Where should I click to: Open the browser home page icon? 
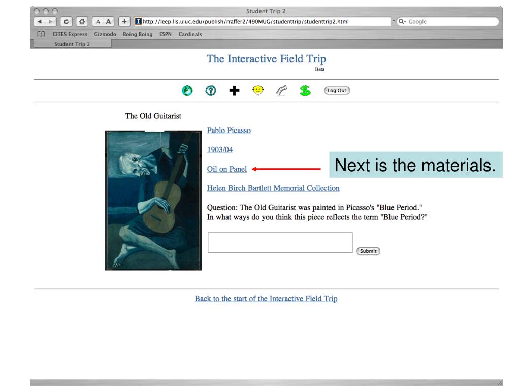tap(82, 21)
